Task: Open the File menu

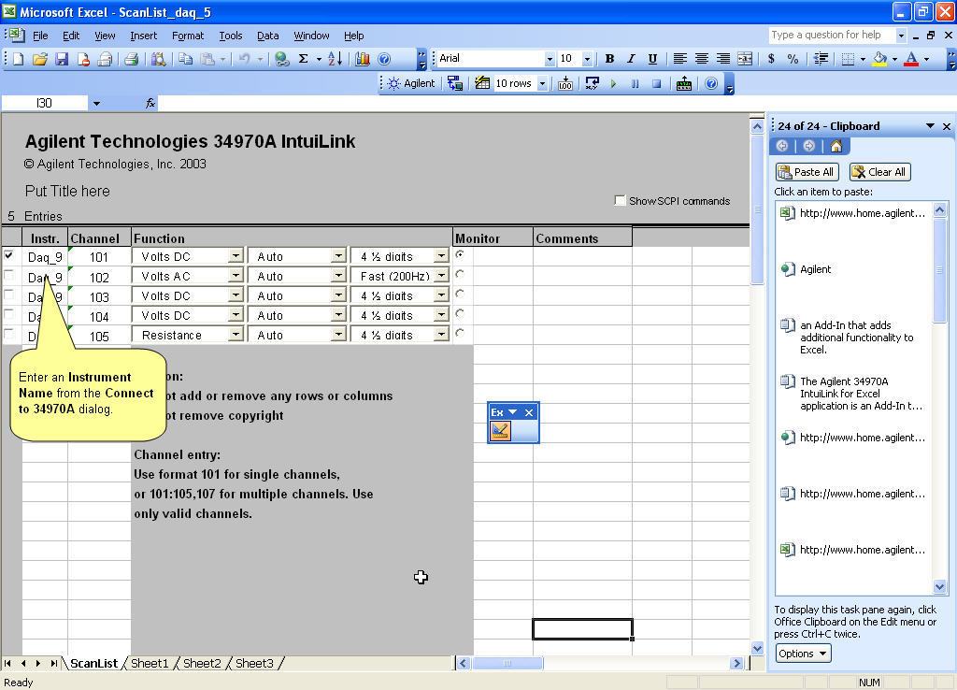Action: point(40,36)
